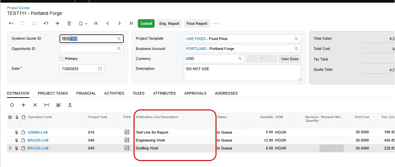Open notes for the ADMIN-LAB row
The image size is (395, 167).
(23, 132)
